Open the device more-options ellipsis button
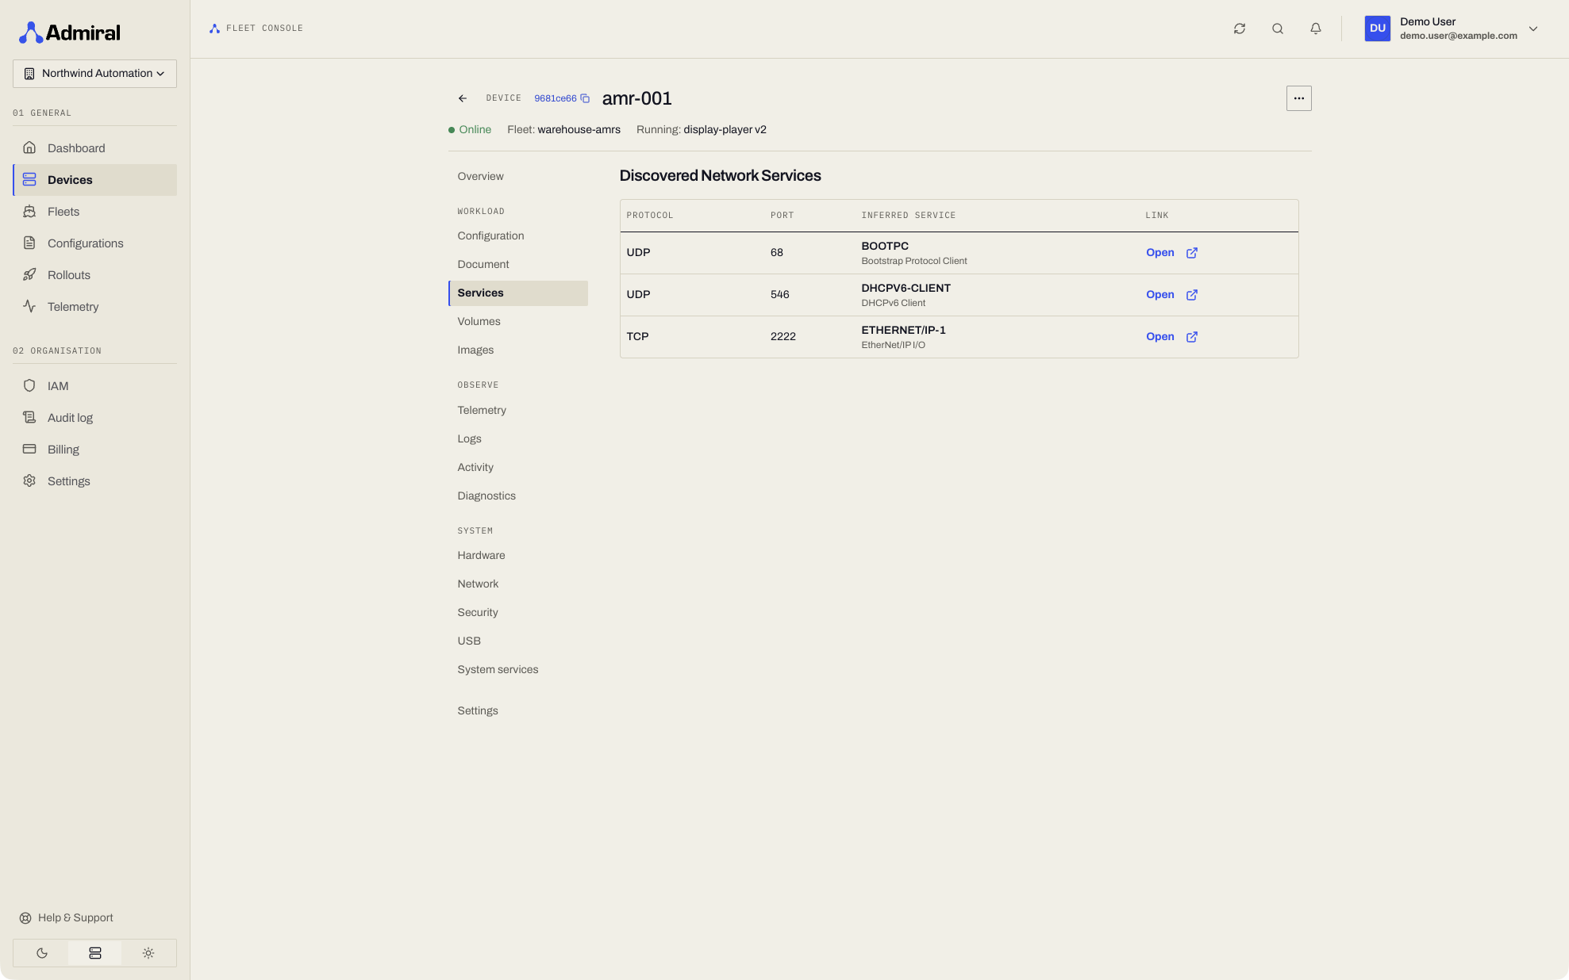 [1299, 98]
